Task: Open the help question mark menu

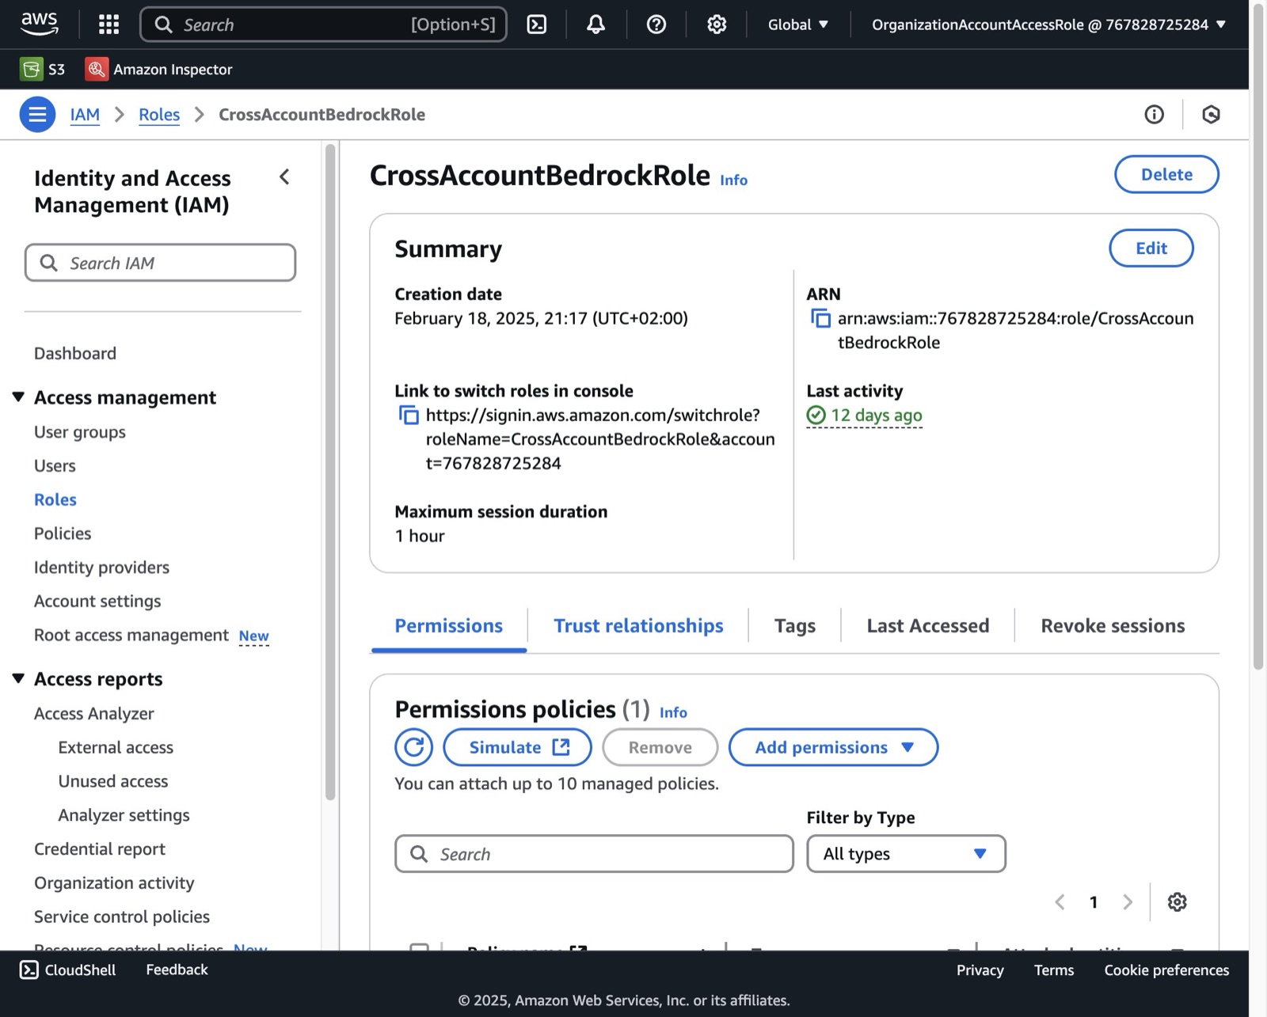Action: click(656, 25)
